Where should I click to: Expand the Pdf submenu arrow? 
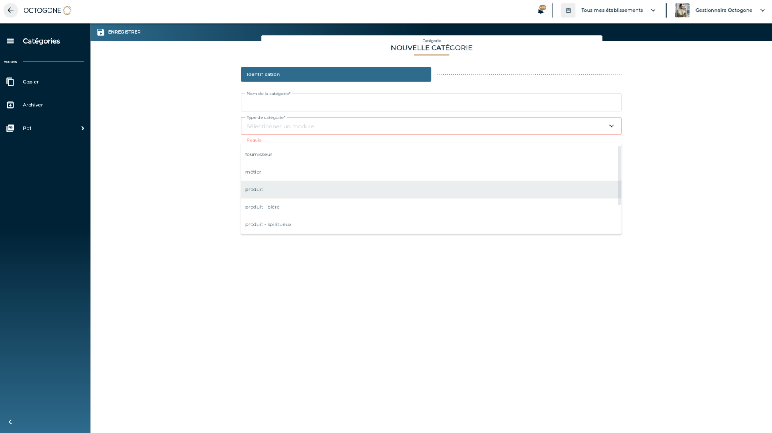click(x=82, y=128)
